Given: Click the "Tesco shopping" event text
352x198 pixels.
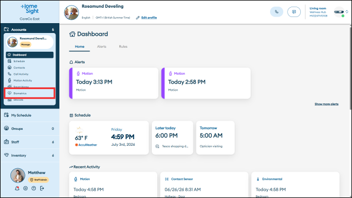Looking at the screenshot, I should pyautogui.click(x=175, y=146).
